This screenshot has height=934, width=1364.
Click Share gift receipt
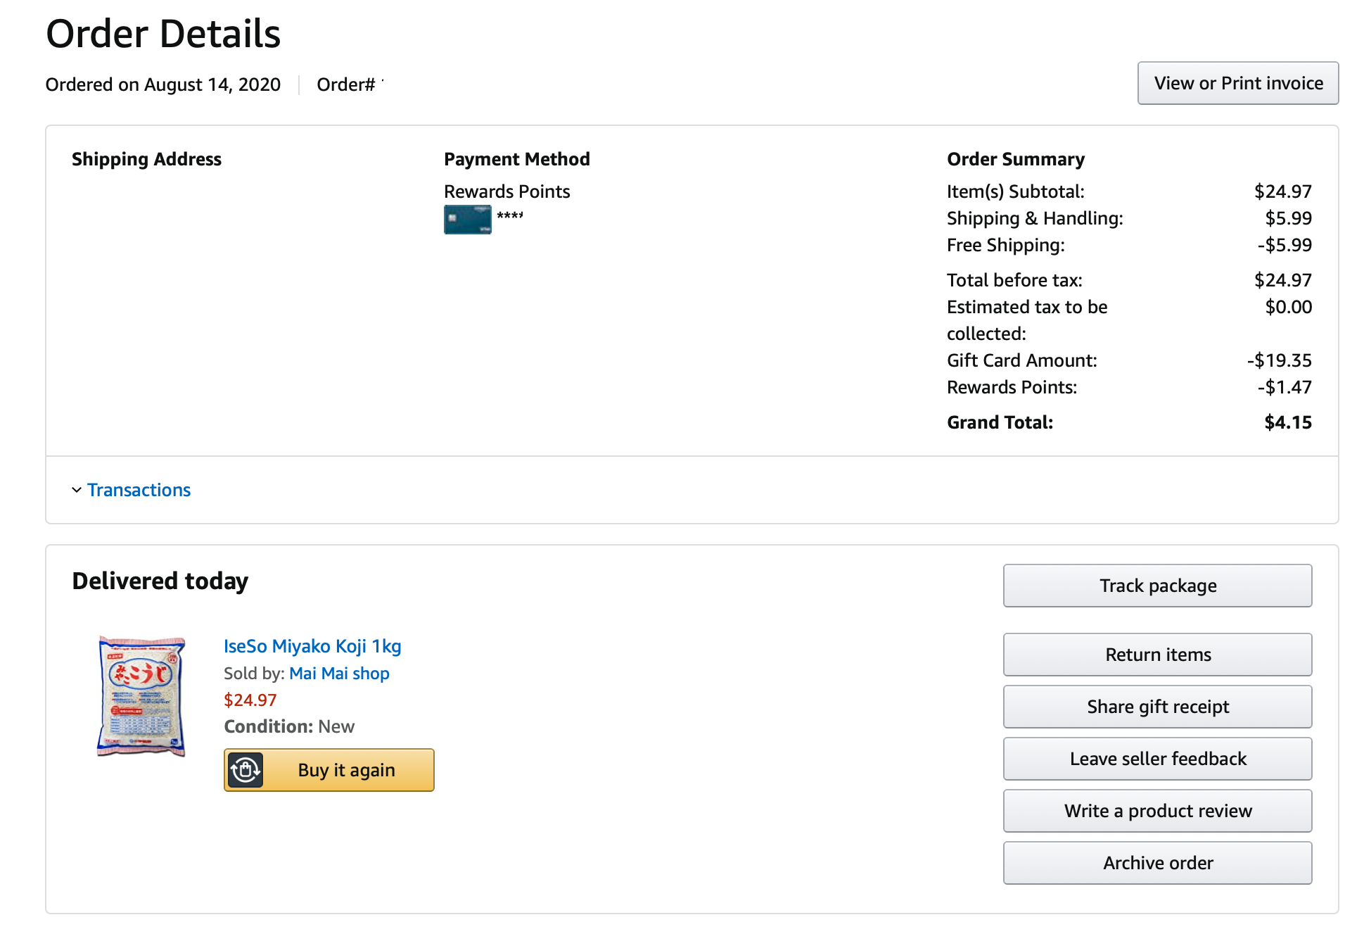point(1158,707)
